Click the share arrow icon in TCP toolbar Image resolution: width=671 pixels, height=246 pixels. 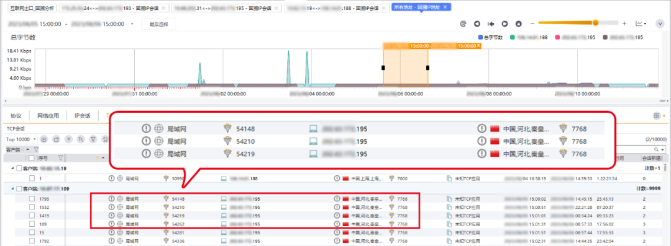pos(56,139)
